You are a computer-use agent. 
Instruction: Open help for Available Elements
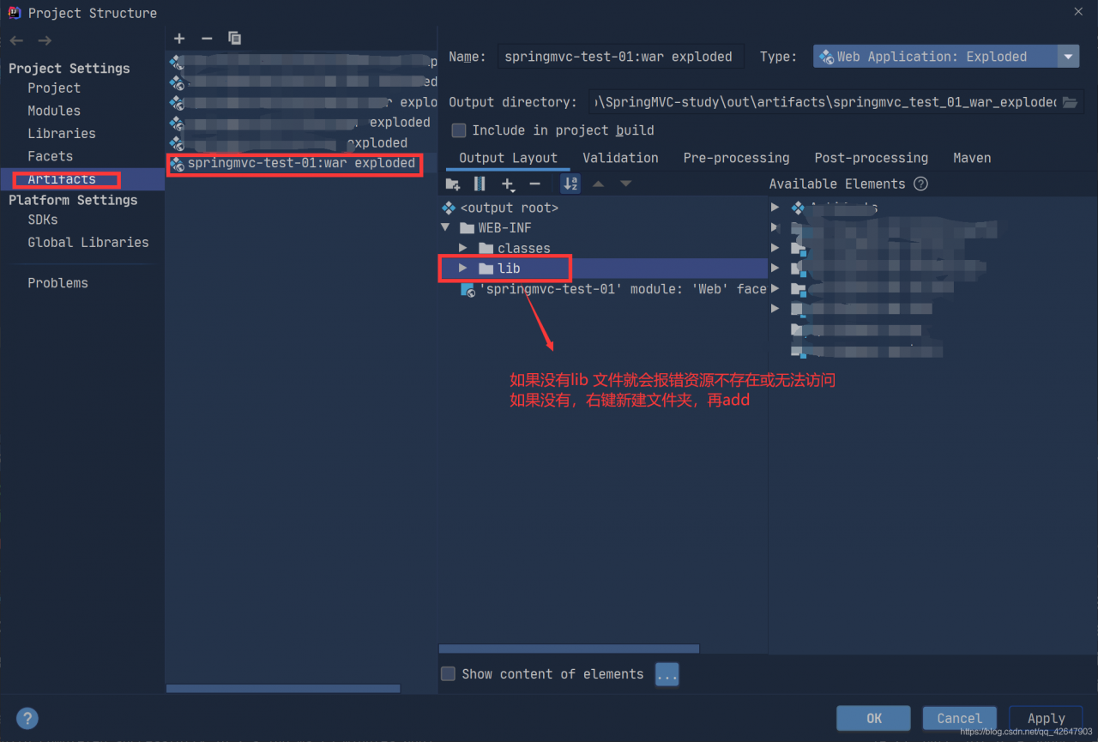(921, 184)
